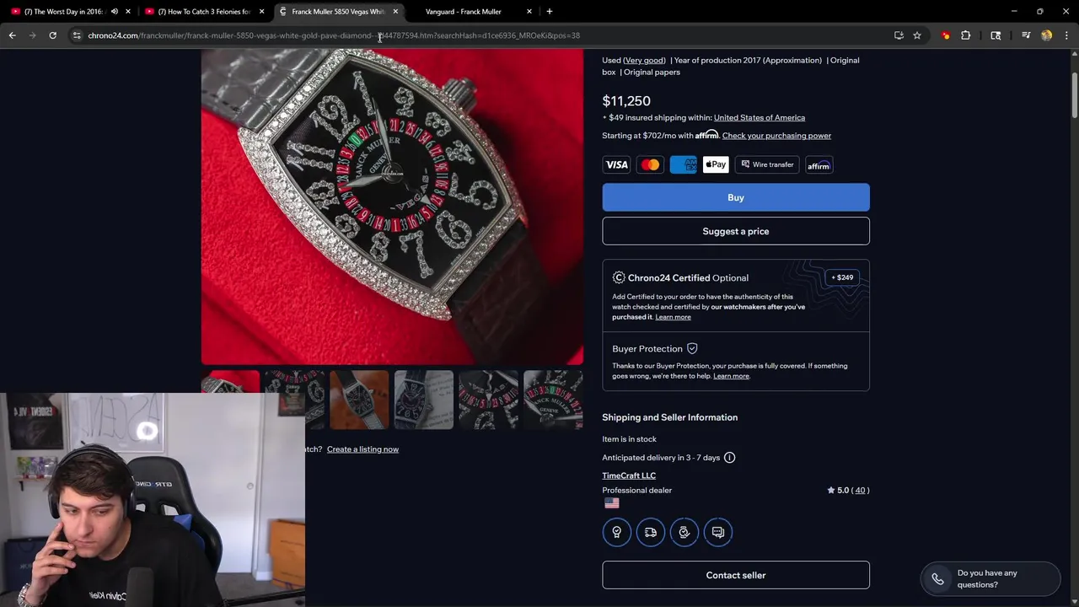
Task: Click the red extension icon in toolbar
Action: pyautogui.click(x=946, y=35)
